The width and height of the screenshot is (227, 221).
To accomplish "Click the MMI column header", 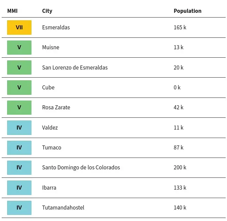I will (x=13, y=11).
